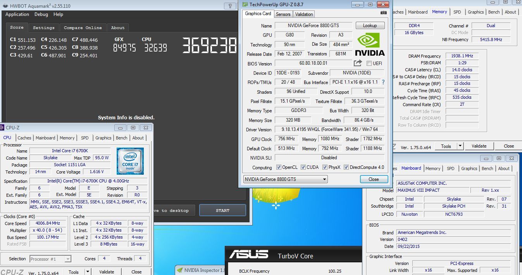
Task: Open About tab in CPU-Z processor window
Action: click(x=138, y=138)
